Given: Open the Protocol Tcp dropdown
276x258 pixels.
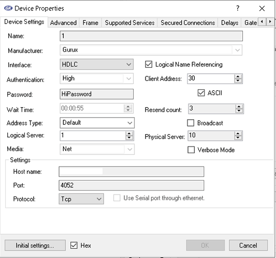Looking at the screenshot, I should coord(81,199).
